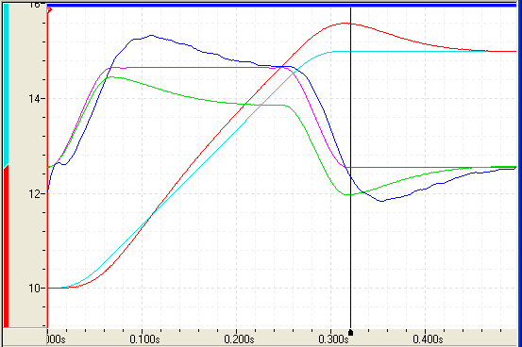Click the red trigger marker at top-left of plot
The image size is (522, 347).
click(49, 10)
